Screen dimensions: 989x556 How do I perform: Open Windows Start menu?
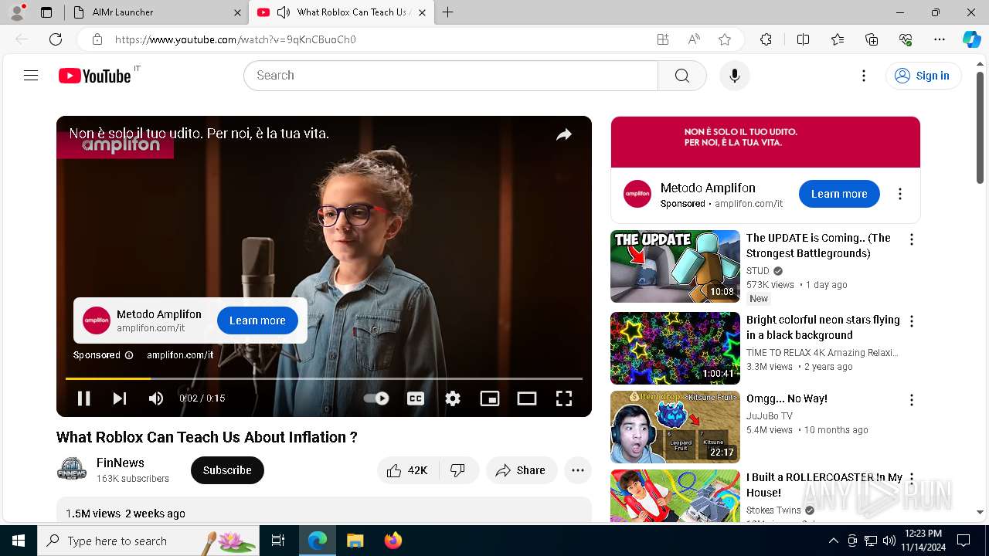pyautogui.click(x=19, y=541)
